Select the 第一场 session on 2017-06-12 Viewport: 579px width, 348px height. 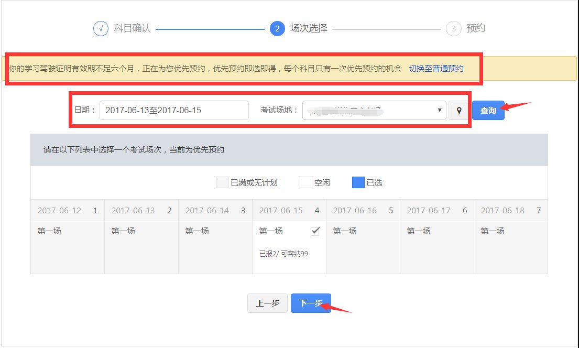pos(68,247)
